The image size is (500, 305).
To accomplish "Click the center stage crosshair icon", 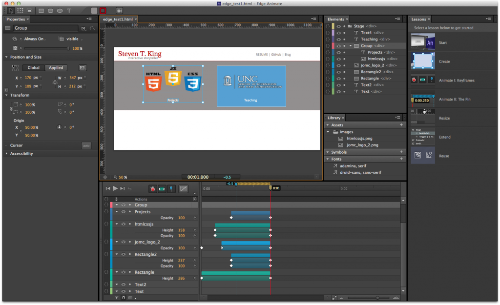I will 105,177.
